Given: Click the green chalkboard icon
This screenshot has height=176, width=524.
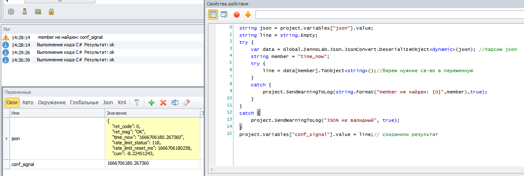Looking at the screenshot, I should point(38,12).
